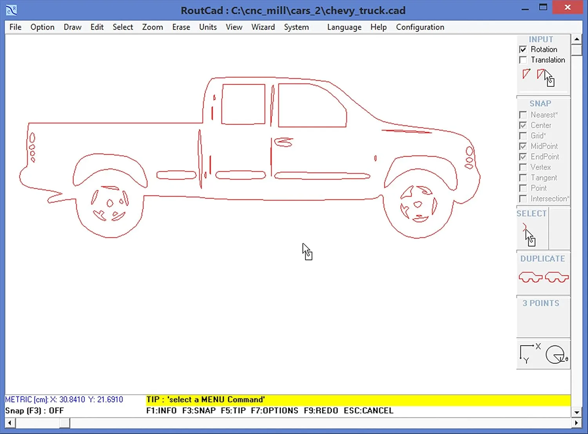Select the second duplicate car icon
The image size is (588, 434).
tap(557, 277)
